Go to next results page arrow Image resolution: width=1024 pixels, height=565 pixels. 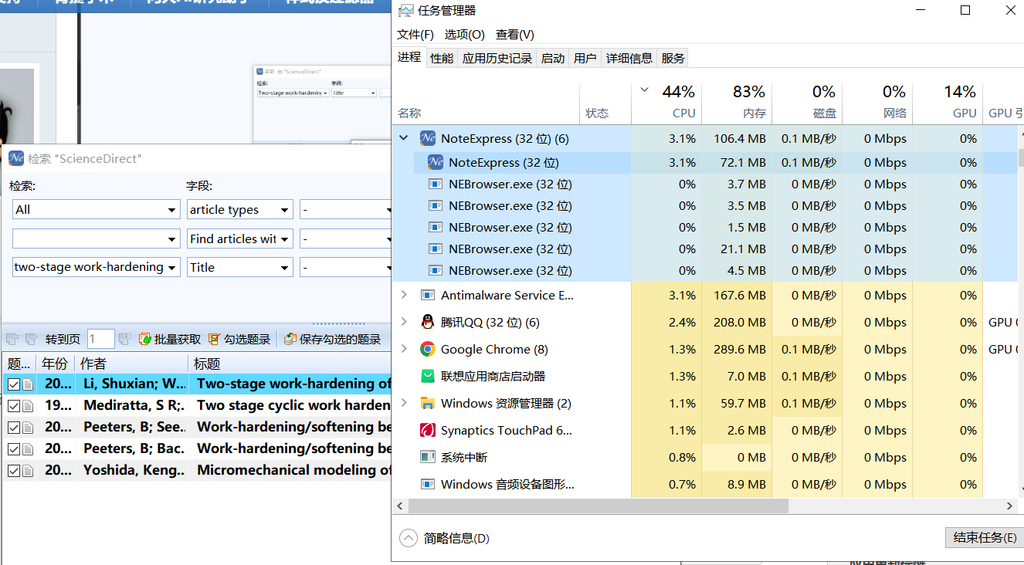tap(32, 339)
